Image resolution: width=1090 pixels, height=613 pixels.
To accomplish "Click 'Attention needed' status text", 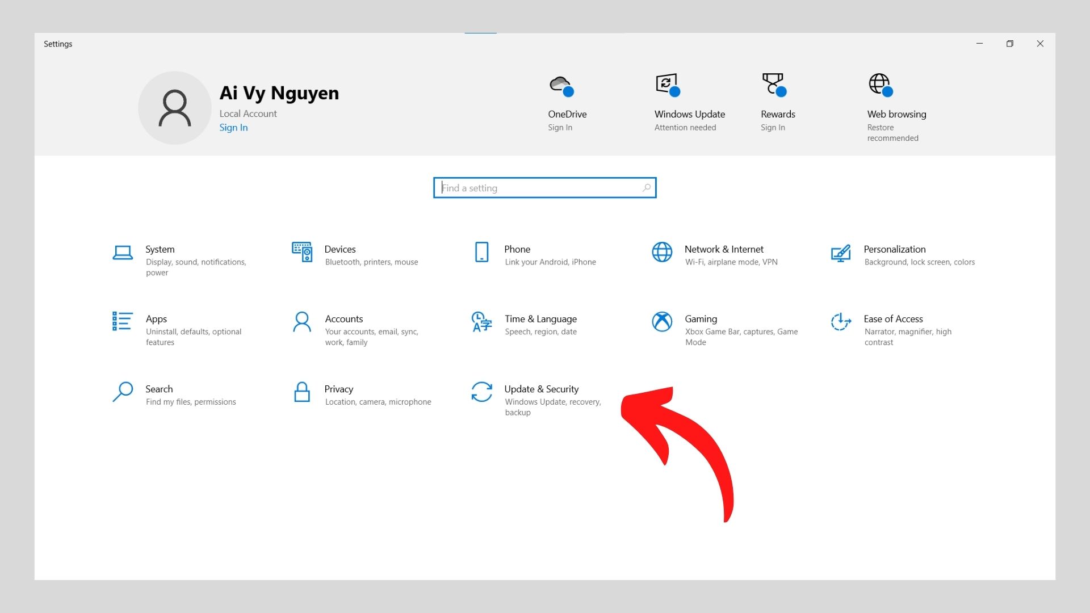I will click(x=685, y=128).
